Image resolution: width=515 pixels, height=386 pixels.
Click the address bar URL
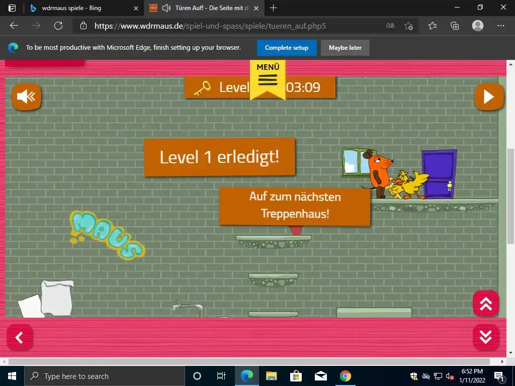210,26
